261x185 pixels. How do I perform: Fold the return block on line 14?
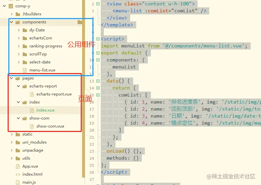(x=98, y=88)
